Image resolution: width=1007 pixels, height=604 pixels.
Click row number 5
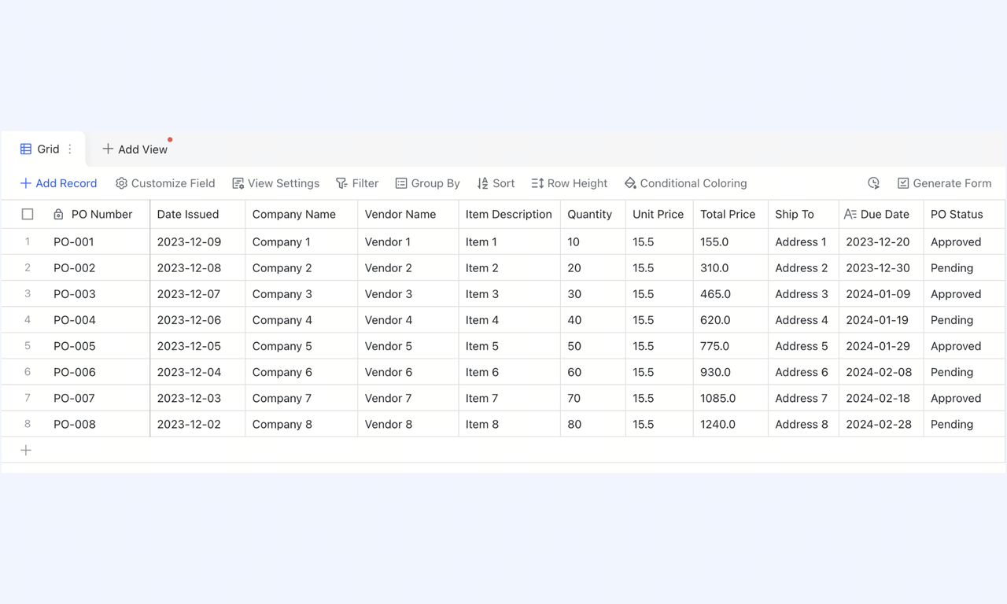28,346
